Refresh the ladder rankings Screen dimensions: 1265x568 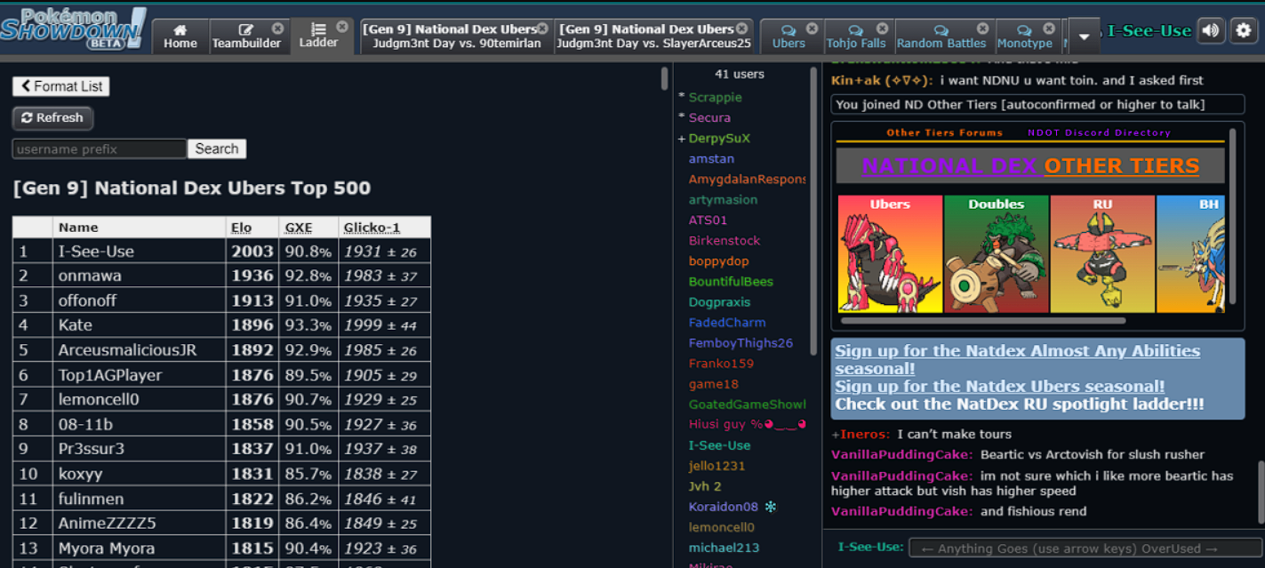click(52, 117)
